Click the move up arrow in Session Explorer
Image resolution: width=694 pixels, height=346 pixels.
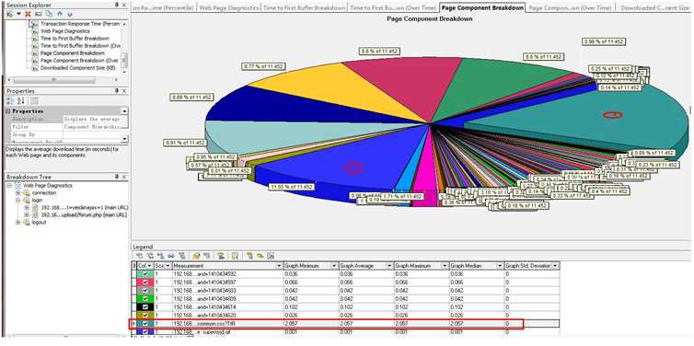point(59,14)
